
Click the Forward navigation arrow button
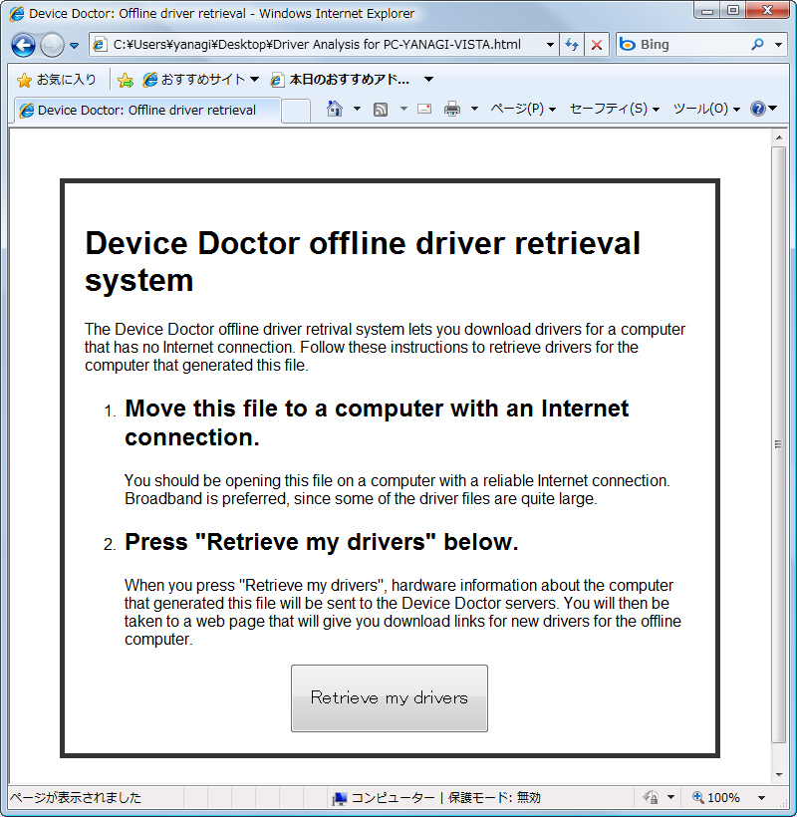click(52, 45)
